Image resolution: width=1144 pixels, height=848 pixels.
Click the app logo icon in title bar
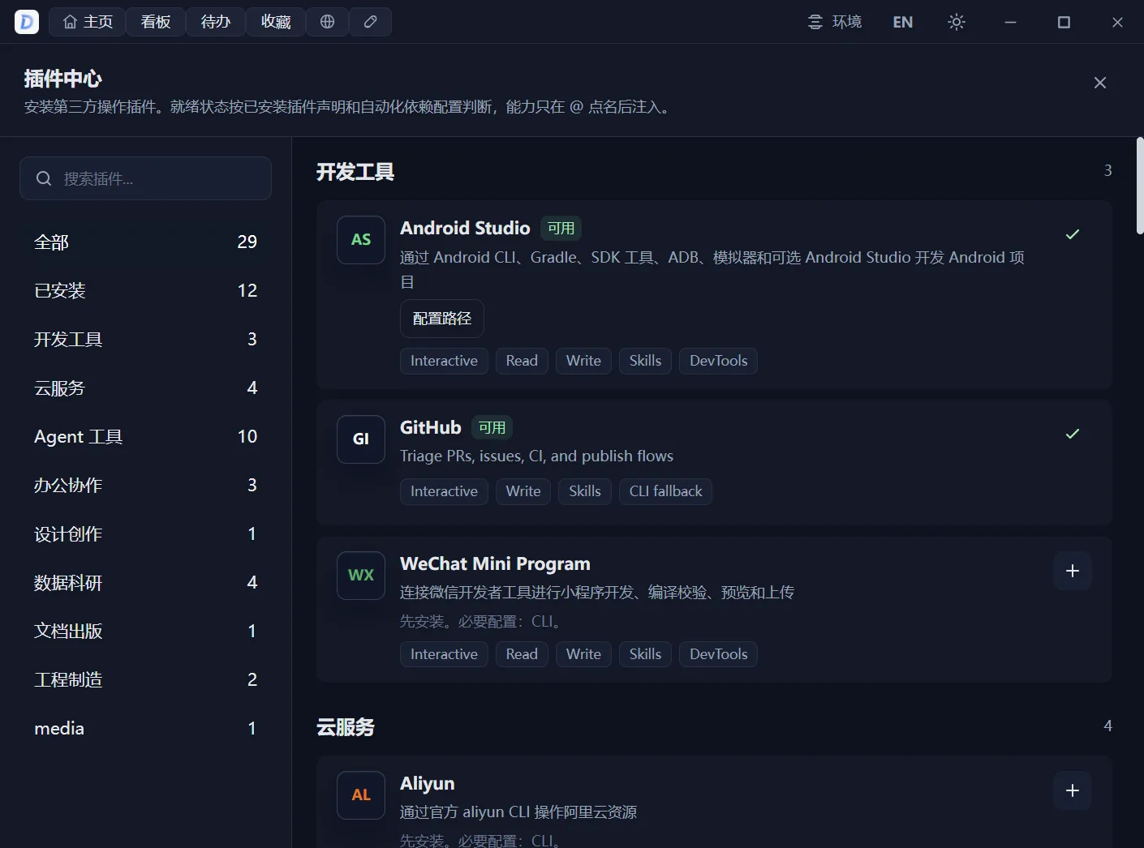coord(27,22)
